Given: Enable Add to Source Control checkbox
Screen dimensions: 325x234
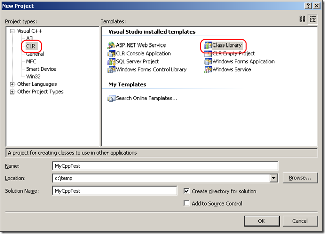Looking at the screenshot, I should 186,203.
